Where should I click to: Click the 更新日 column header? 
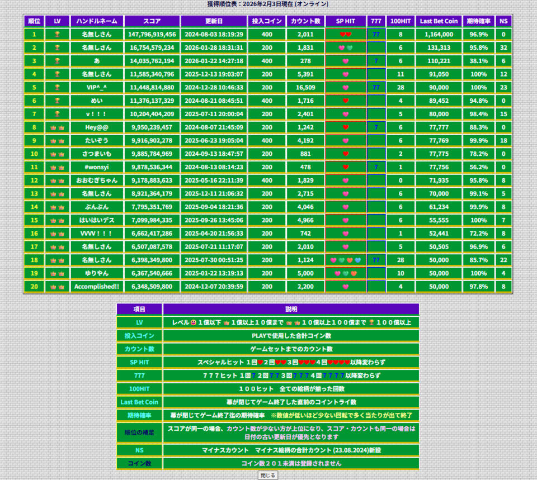(x=214, y=21)
